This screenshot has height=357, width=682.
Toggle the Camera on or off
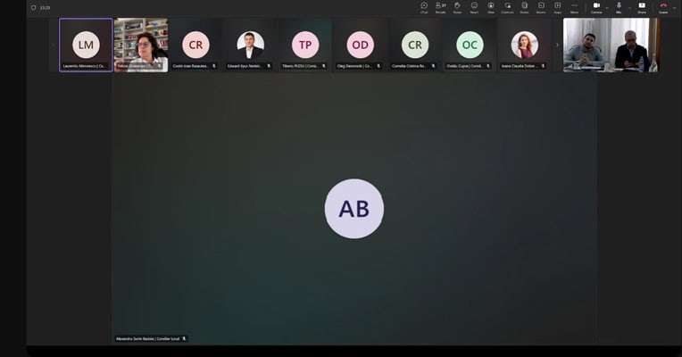[x=595, y=7]
